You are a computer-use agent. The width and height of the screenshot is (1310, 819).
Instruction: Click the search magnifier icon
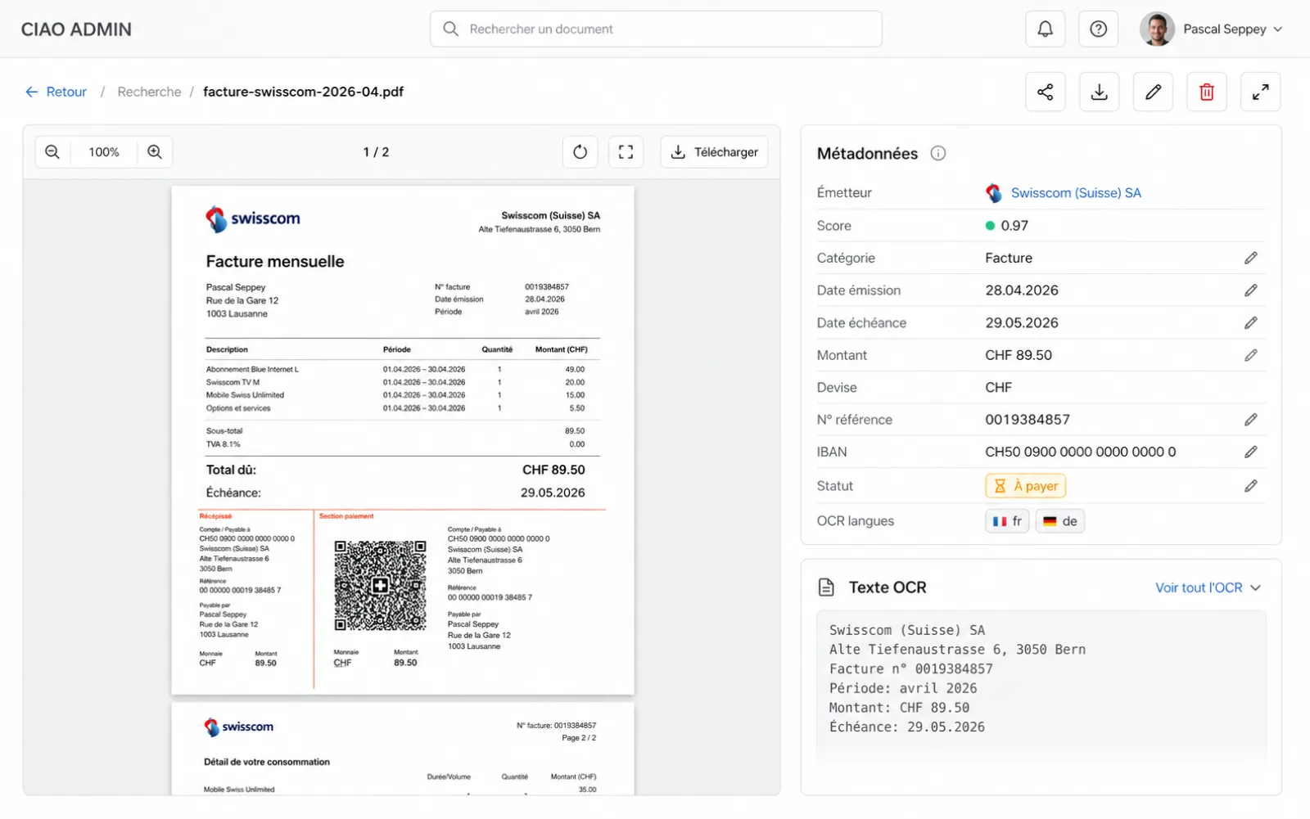[450, 29]
